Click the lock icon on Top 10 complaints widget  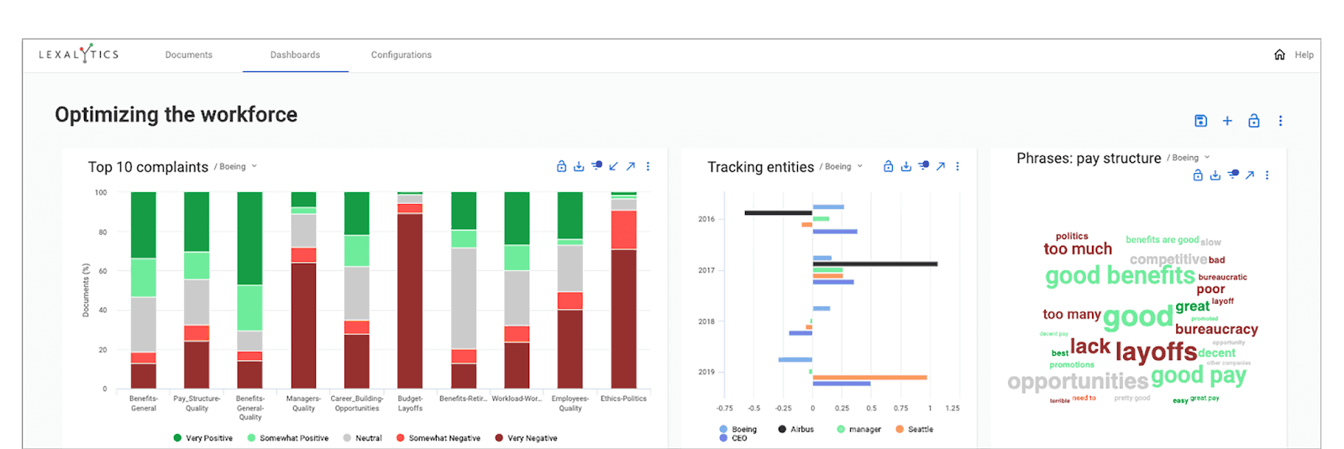pos(561,166)
